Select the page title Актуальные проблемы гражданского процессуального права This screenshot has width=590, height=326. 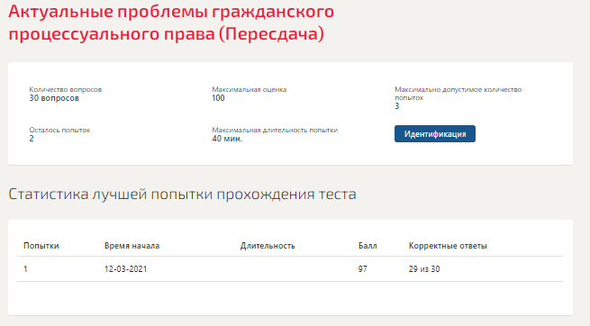point(171,23)
